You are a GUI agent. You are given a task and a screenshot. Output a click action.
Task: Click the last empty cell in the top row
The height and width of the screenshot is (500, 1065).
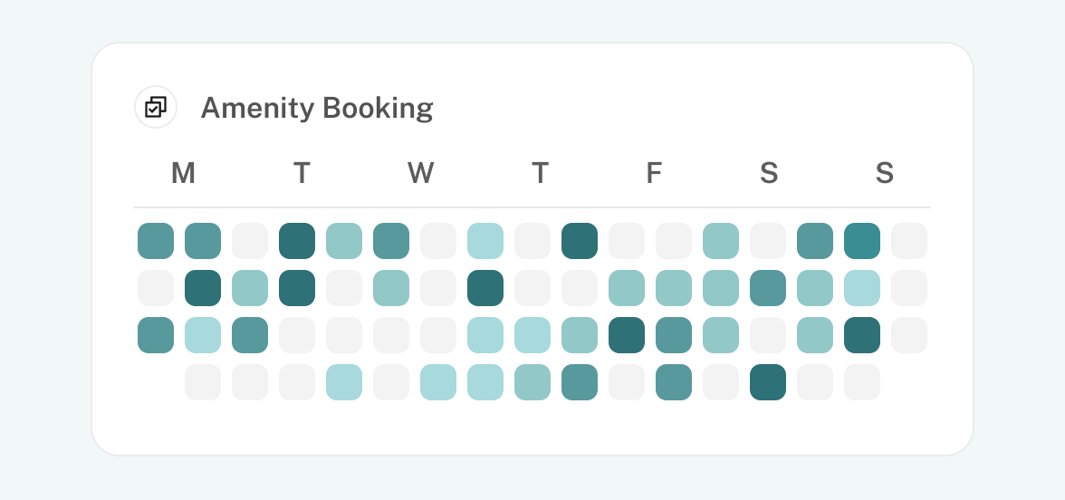[x=909, y=241]
